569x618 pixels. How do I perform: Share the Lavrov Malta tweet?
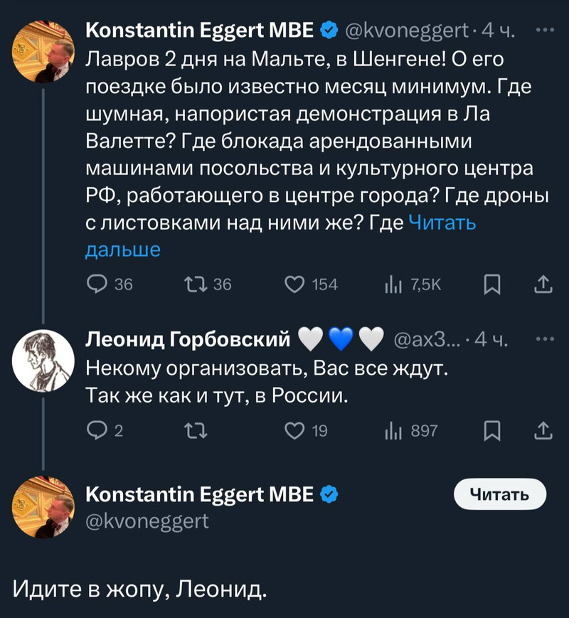coord(542,284)
